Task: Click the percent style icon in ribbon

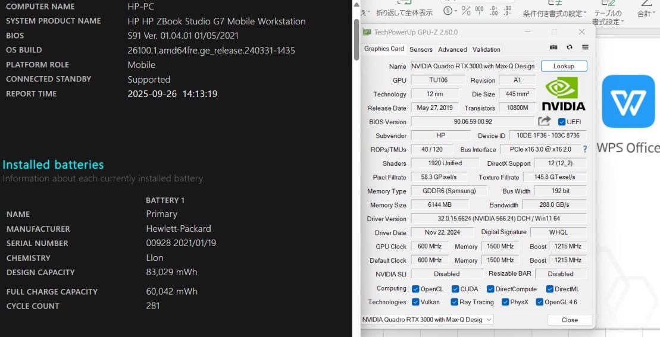Action: 465,11
